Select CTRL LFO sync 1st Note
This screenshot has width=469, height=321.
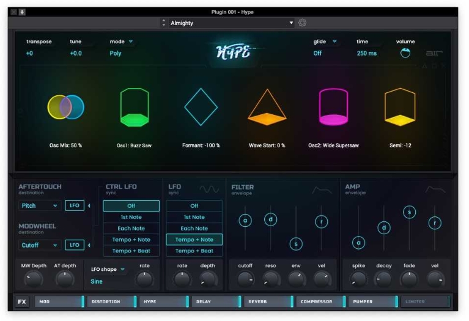pos(131,217)
